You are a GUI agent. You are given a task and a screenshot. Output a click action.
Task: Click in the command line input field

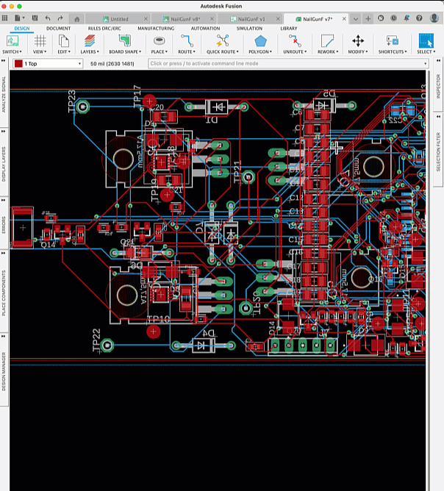coord(279,64)
